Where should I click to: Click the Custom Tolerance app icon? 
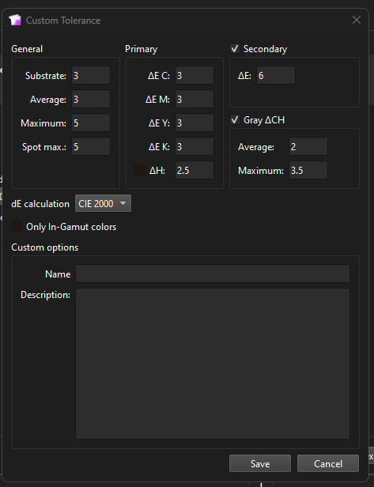pos(14,21)
